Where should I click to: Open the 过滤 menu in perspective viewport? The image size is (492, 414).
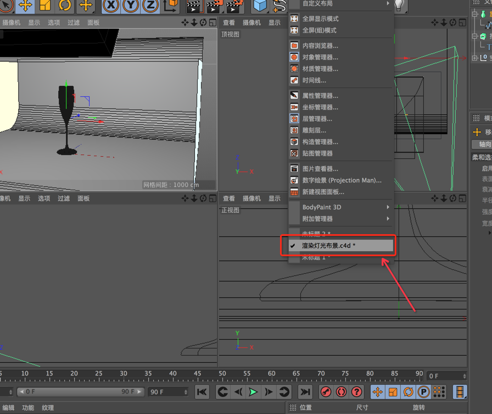click(x=74, y=23)
